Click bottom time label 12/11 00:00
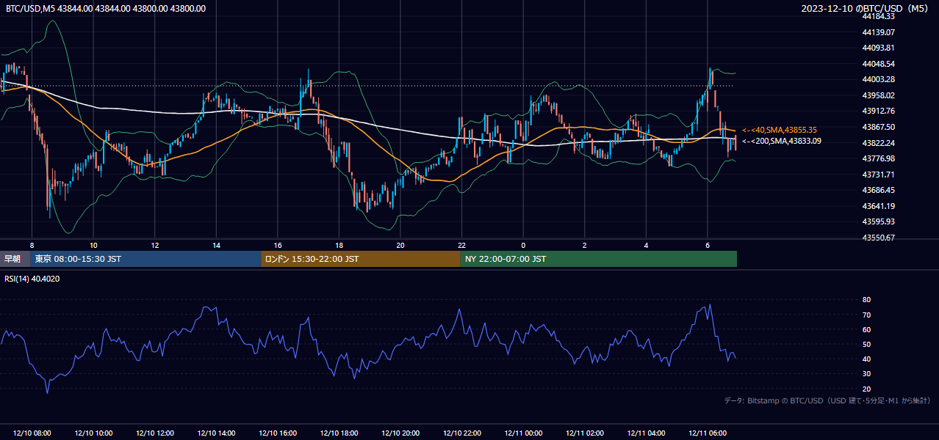Image resolution: width=939 pixels, height=440 pixels. (x=523, y=433)
